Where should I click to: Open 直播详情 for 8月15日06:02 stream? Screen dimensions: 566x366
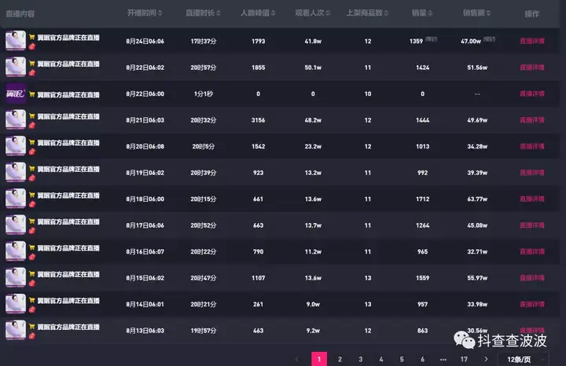click(x=532, y=278)
